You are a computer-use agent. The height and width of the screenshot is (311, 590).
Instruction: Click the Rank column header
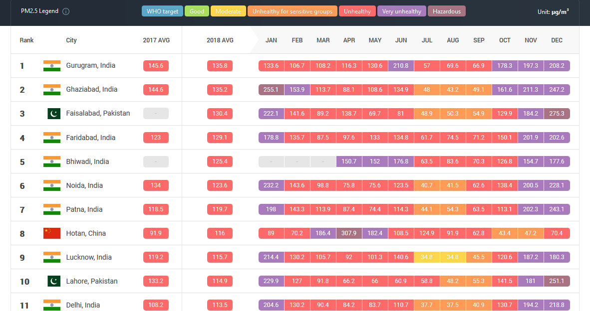coord(27,40)
